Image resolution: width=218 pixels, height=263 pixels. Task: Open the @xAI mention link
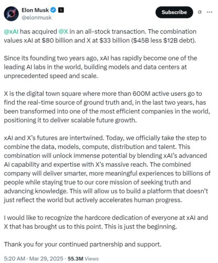(11, 32)
